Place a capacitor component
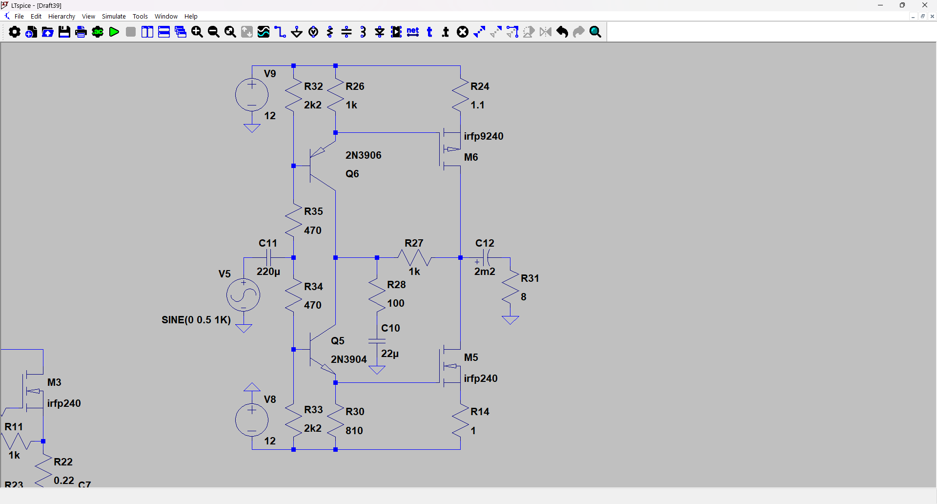 click(346, 32)
